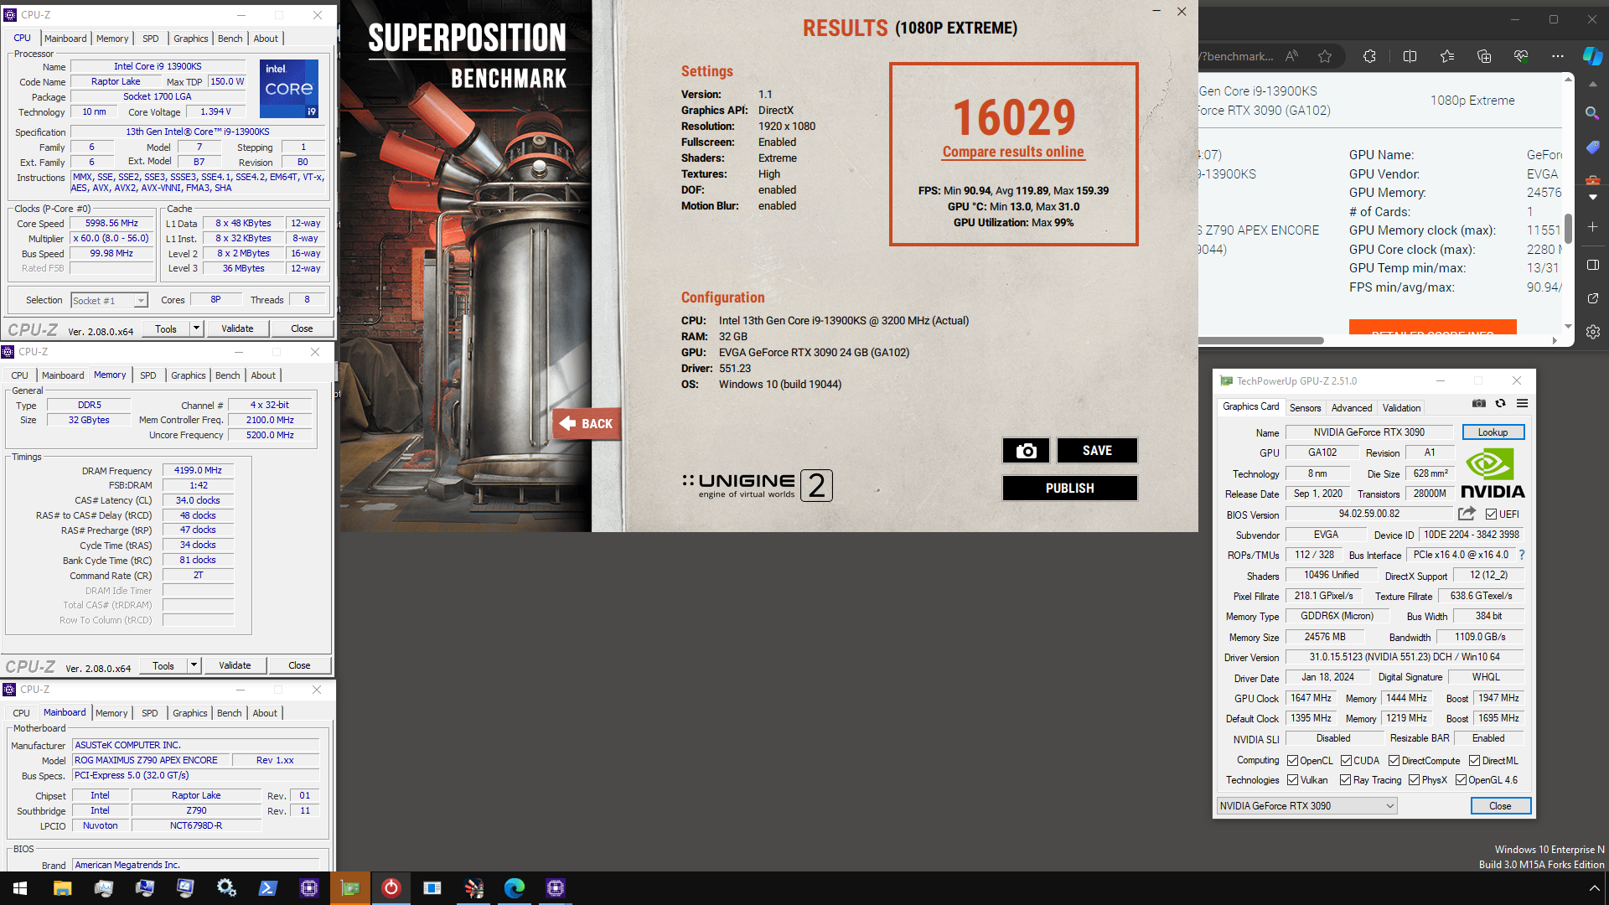Click the Edge sidebar panel layout icon
This screenshot has width=1609, height=905.
1592,265
